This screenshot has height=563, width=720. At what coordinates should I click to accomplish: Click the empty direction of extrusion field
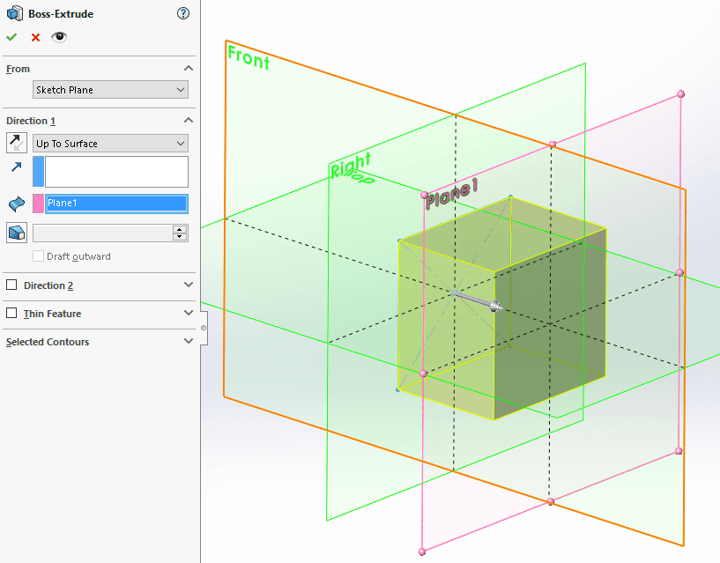(x=116, y=172)
